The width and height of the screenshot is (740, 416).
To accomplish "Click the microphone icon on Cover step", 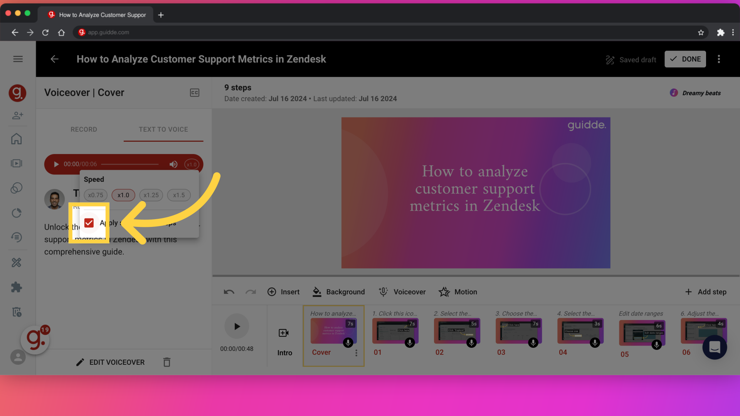I will coord(348,342).
